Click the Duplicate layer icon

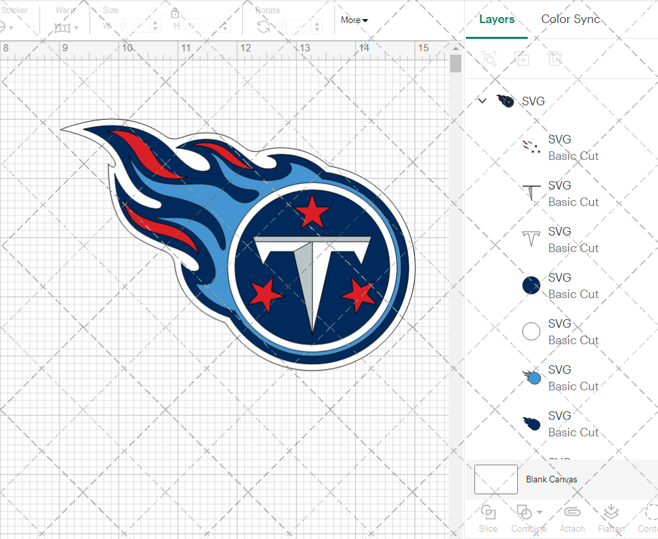pyautogui.click(x=522, y=59)
